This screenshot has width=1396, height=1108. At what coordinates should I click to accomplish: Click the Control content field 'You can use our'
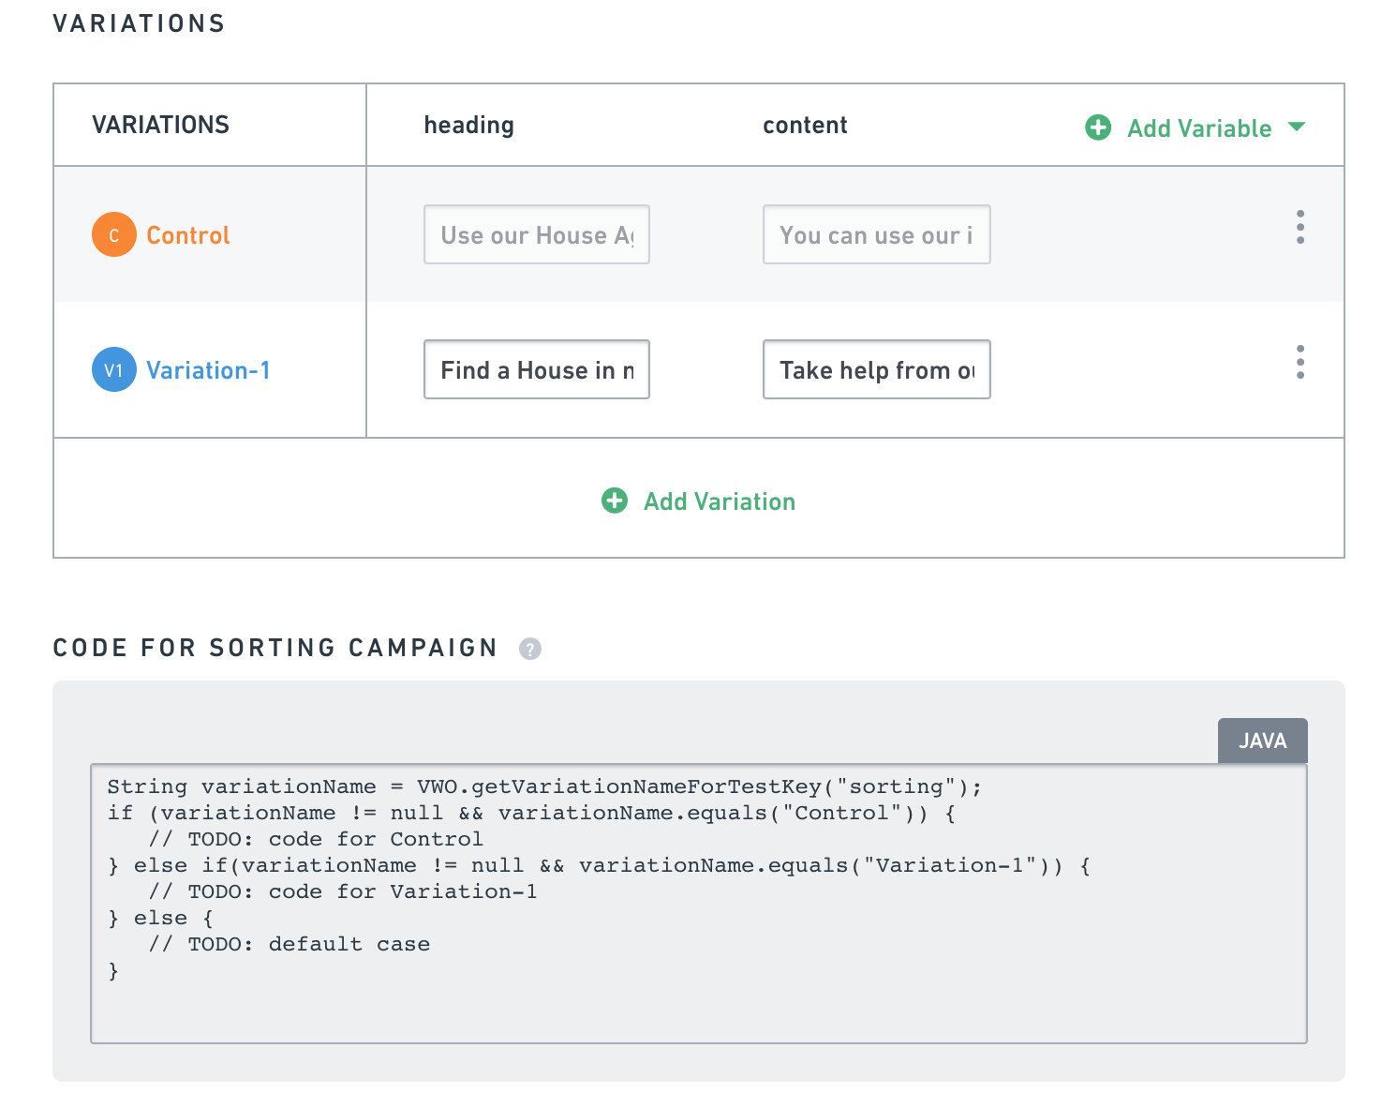(877, 234)
